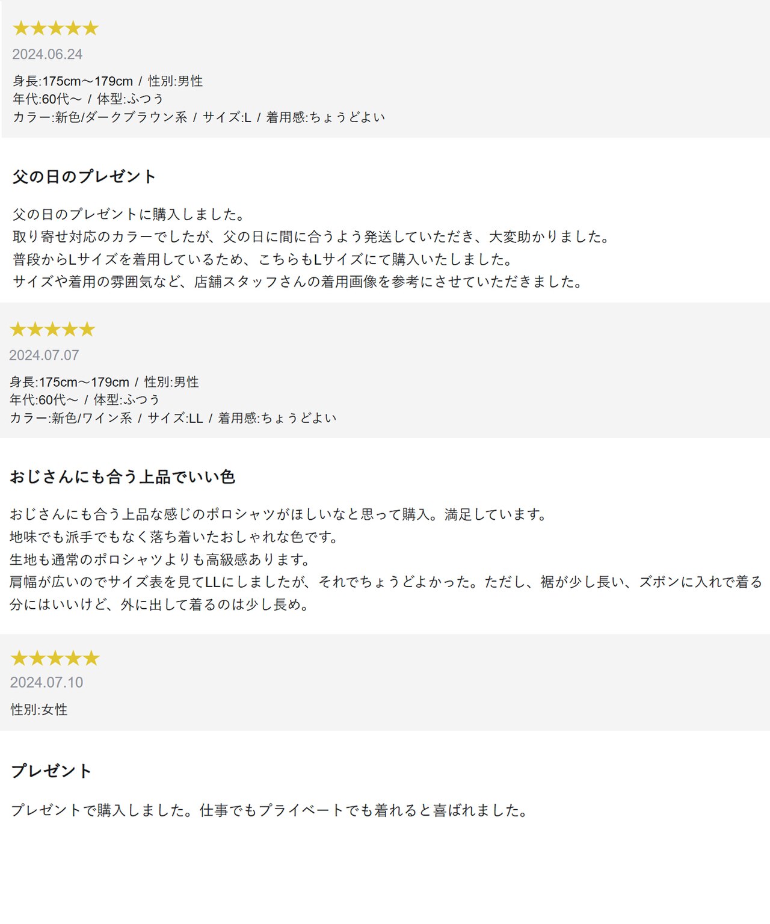Image resolution: width=770 pixels, height=924 pixels.
Task: Open the review titled 父の日のプレゼント
Action: [84, 176]
